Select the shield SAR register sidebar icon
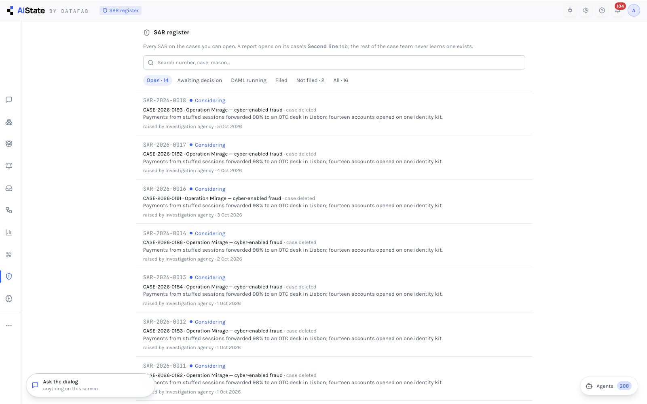This screenshot has width=647, height=404. 9,276
